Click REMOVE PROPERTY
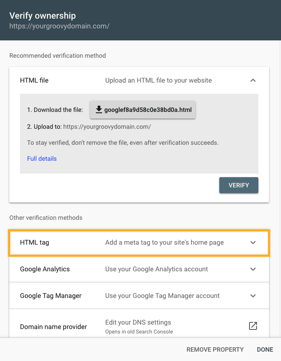281x361 pixels. (x=215, y=349)
